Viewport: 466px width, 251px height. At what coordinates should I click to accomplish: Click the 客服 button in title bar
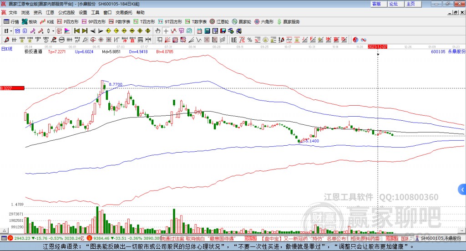pyautogui.click(x=379, y=4)
